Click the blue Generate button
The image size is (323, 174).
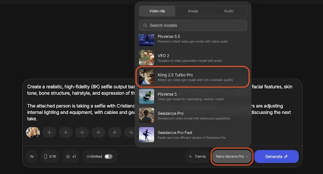click(277, 157)
